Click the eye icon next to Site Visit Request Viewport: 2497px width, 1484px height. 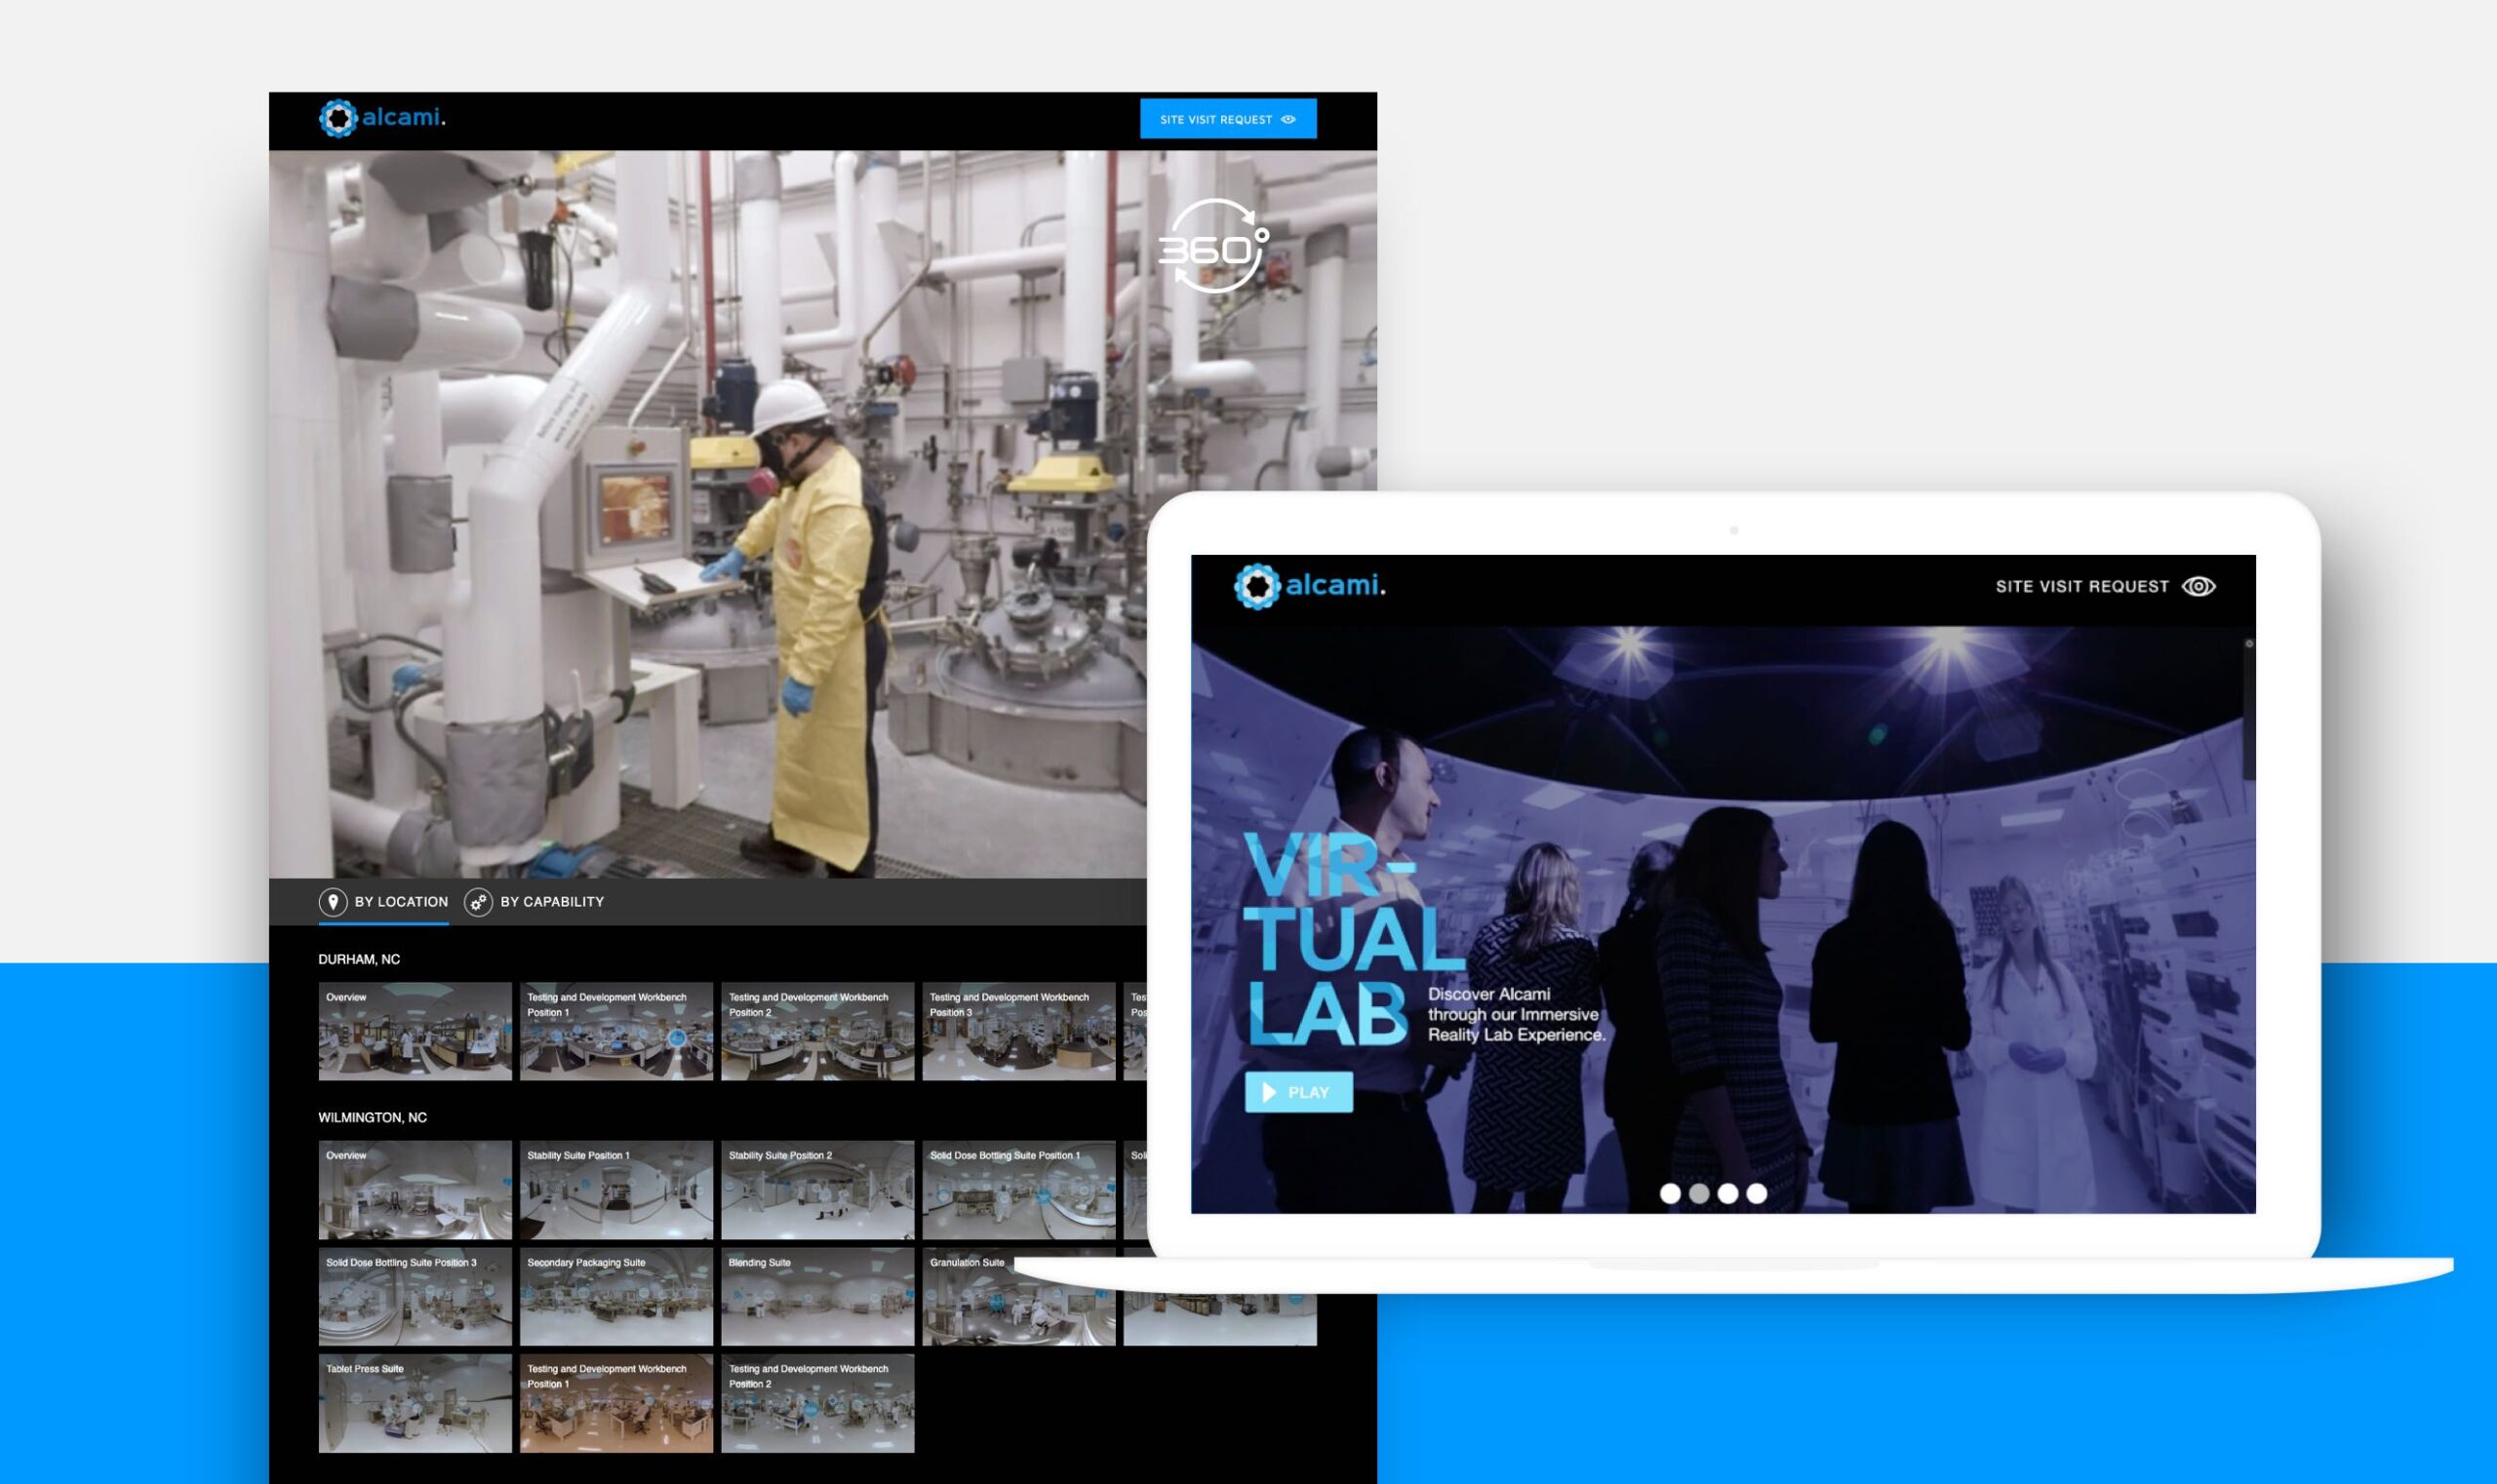coord(1288,118)
